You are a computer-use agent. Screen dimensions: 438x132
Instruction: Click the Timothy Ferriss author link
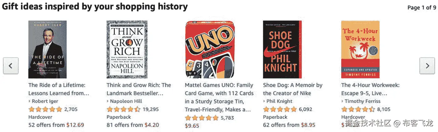(362, 101)
